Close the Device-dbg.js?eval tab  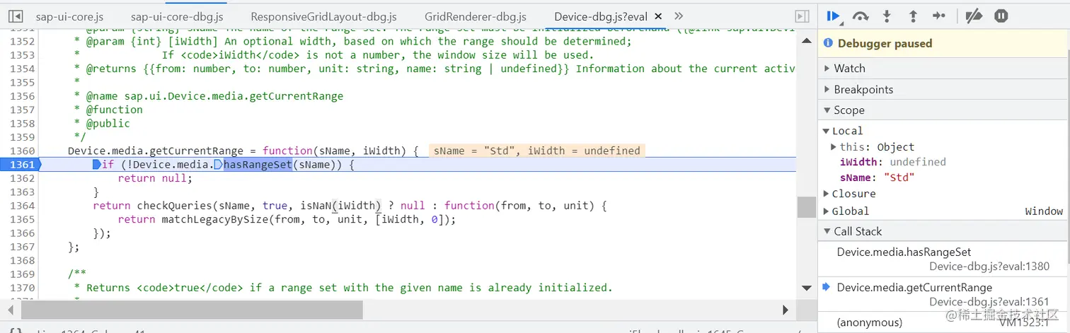click(658, 16)
